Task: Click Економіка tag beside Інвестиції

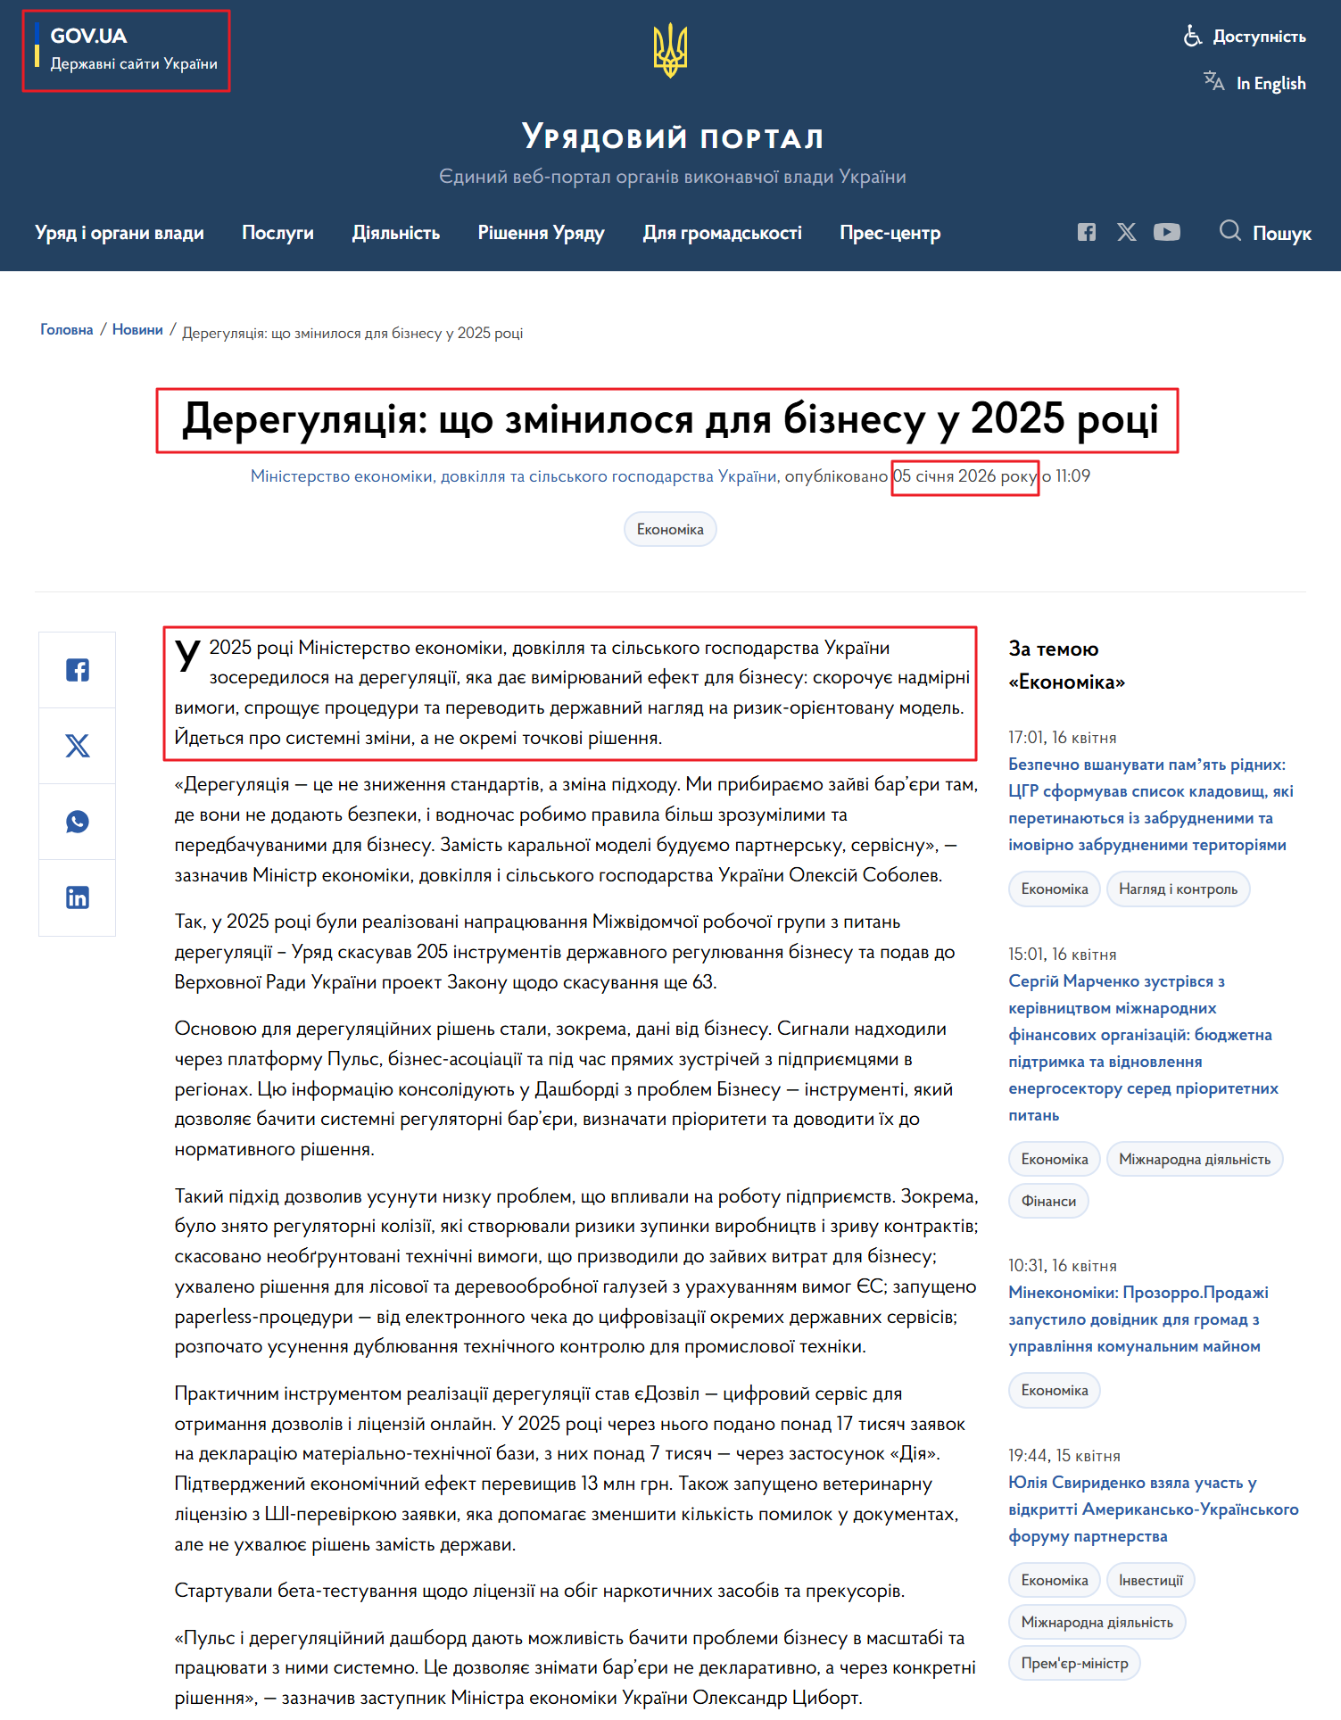Action: click(x=1055, y=1581)
